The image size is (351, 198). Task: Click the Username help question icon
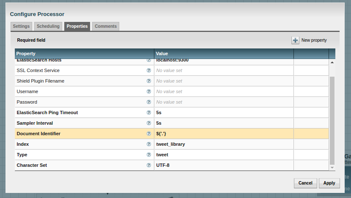pos(148,91)
